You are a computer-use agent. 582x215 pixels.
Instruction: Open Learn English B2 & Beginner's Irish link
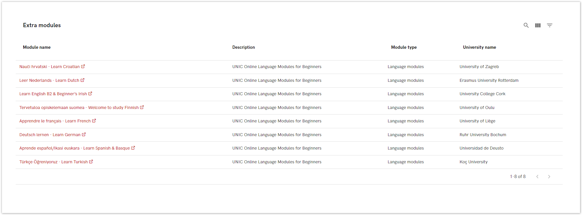(53, 94)
